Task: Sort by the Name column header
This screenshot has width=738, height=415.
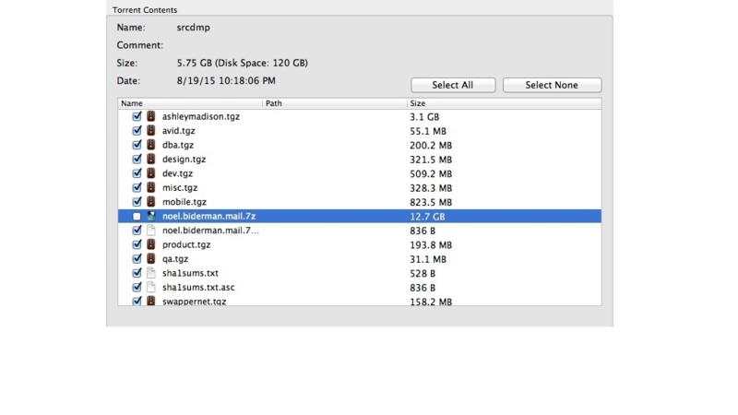Action: point(190,103)
